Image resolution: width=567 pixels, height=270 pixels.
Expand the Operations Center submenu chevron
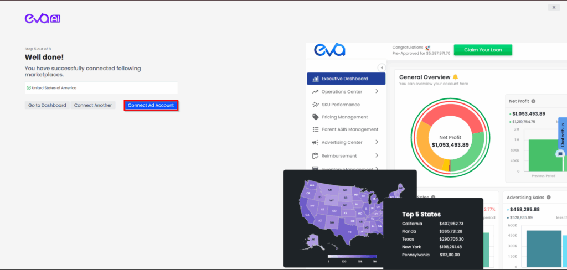pyautogui.click(x=377, y=91)
